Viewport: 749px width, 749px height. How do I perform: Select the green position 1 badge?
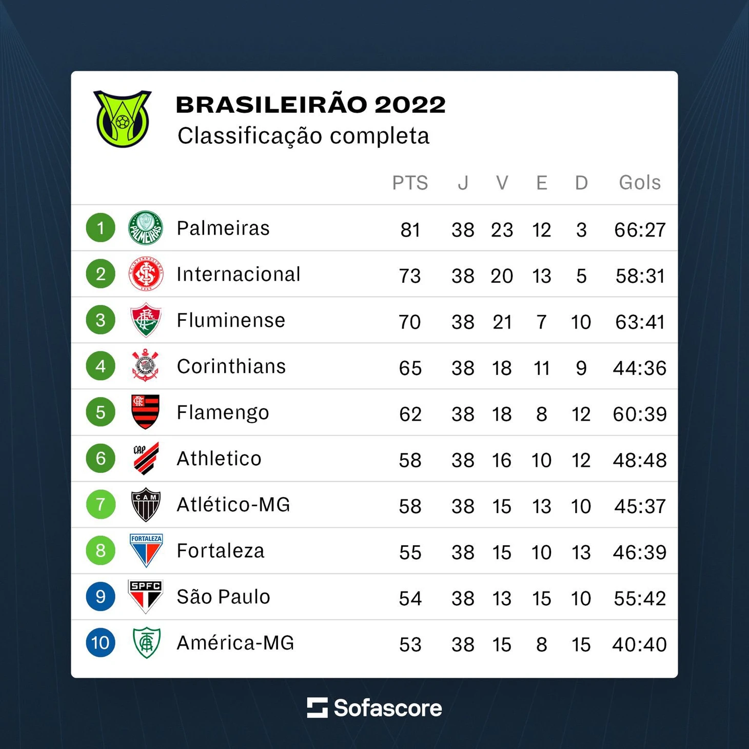click(101, 228)
